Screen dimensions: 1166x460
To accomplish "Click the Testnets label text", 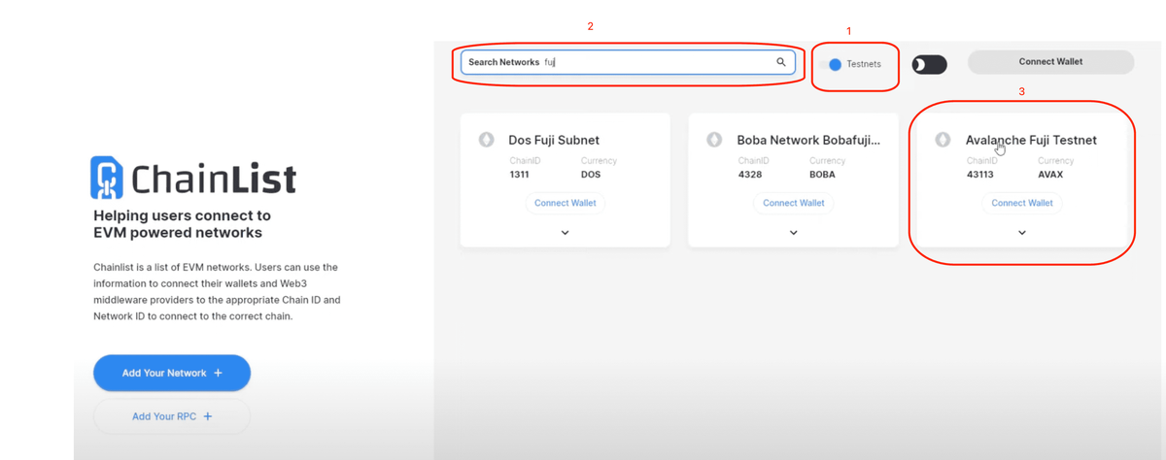I will pos(864,64).
